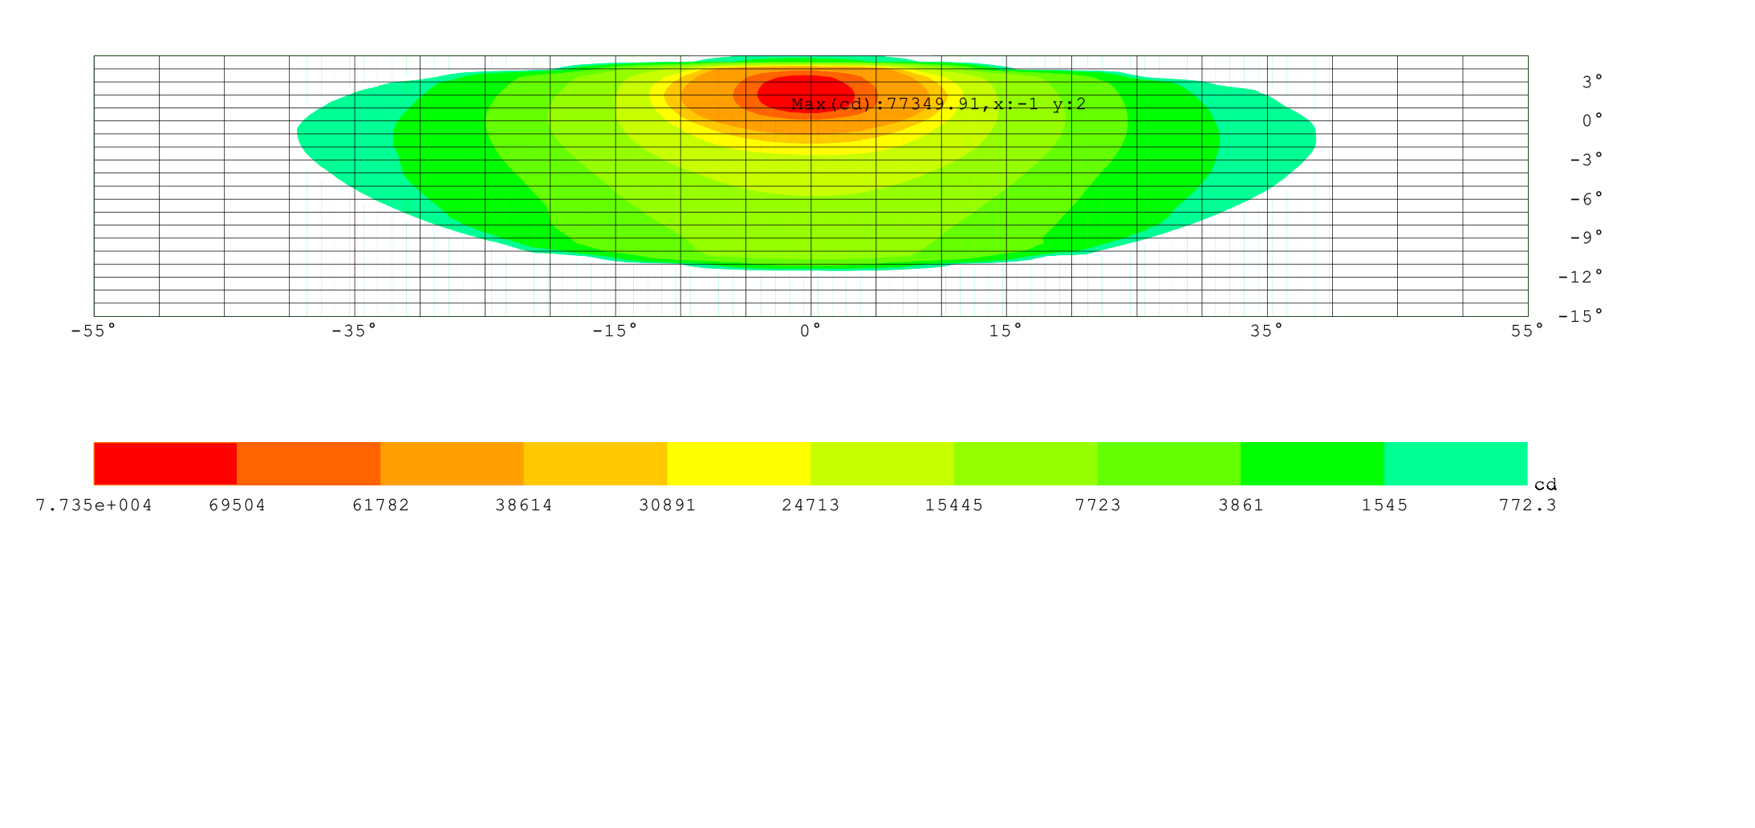Click the red legend swatch
The height and width of the screenshot is (828, 1755).
(x=165, y=464)
